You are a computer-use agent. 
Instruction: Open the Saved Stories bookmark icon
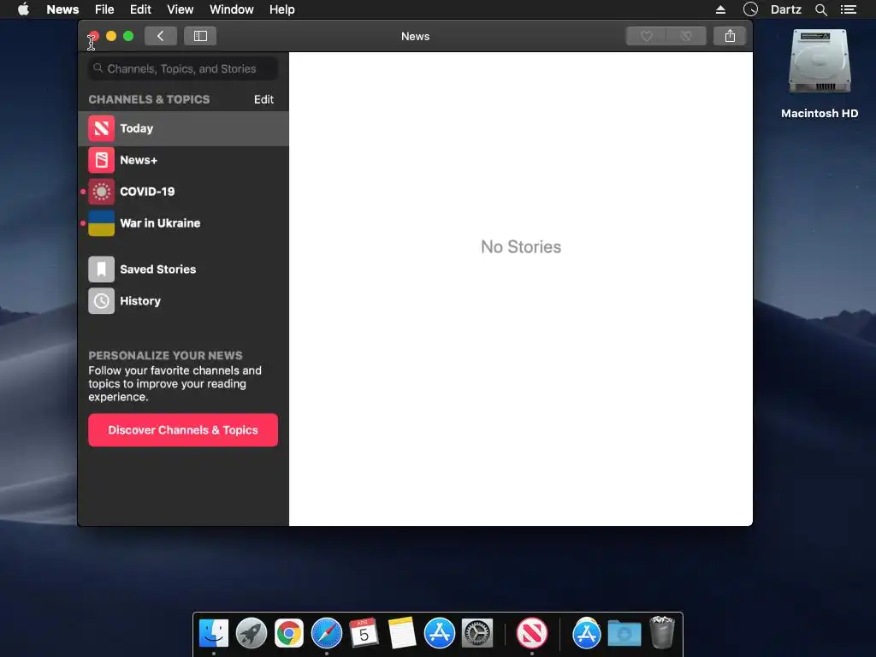[101, 269]
